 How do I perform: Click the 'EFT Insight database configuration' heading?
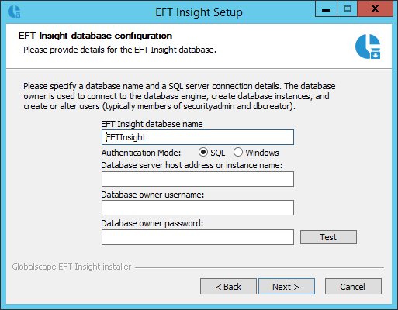tap(95, 36)
